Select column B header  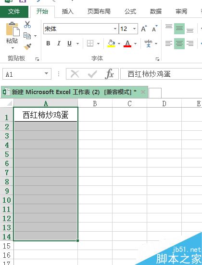click(95, 103)
